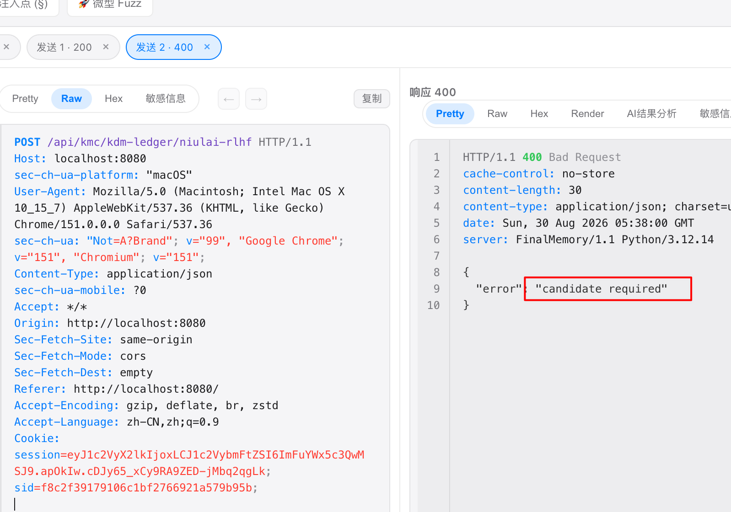Click the Host: localhost:8080 header line

80,159
